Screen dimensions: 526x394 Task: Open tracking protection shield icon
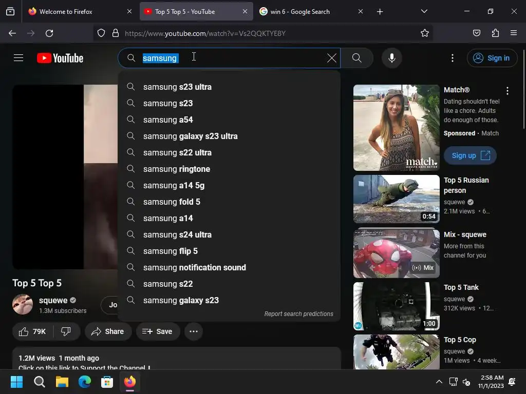101,33
